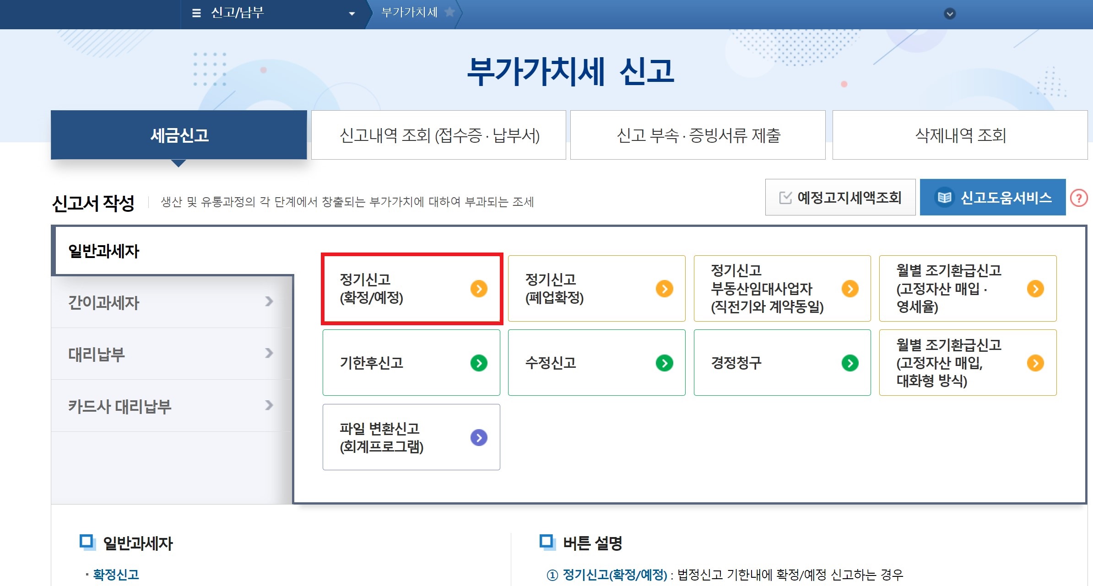This screenshot has height=586, width=1093.
Task: Click purple arrow on 파일 변환신고 card
Action: click(479, 438)
